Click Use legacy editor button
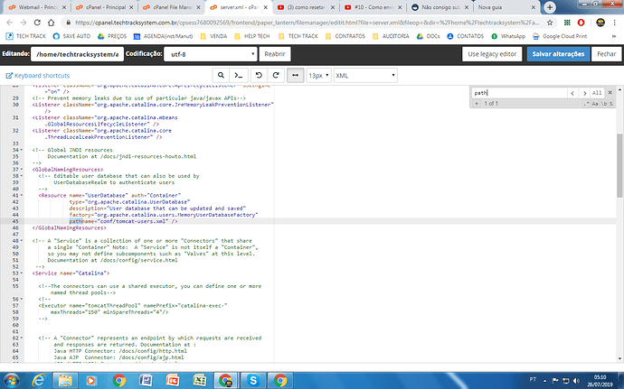Viewport: 624px width, 389px height. [x=492, y=54]
